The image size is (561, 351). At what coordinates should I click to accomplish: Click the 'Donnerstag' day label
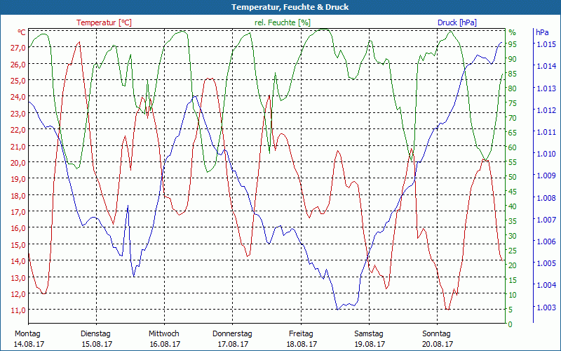click(x=232, y=334)
